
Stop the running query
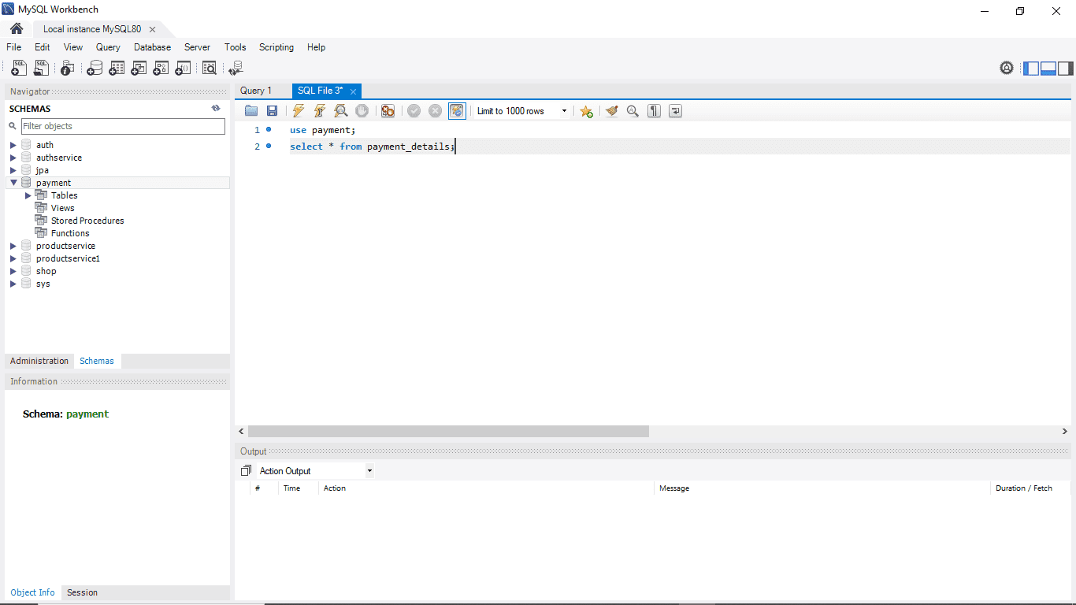click(362, 111)
